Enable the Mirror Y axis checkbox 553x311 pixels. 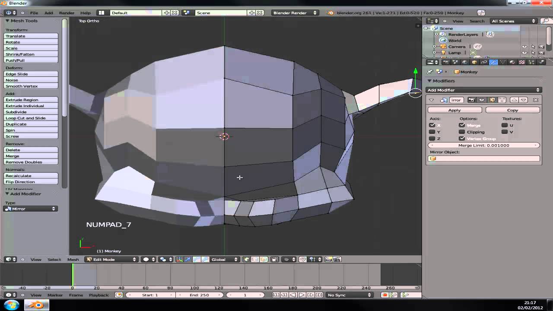point(432,132)
